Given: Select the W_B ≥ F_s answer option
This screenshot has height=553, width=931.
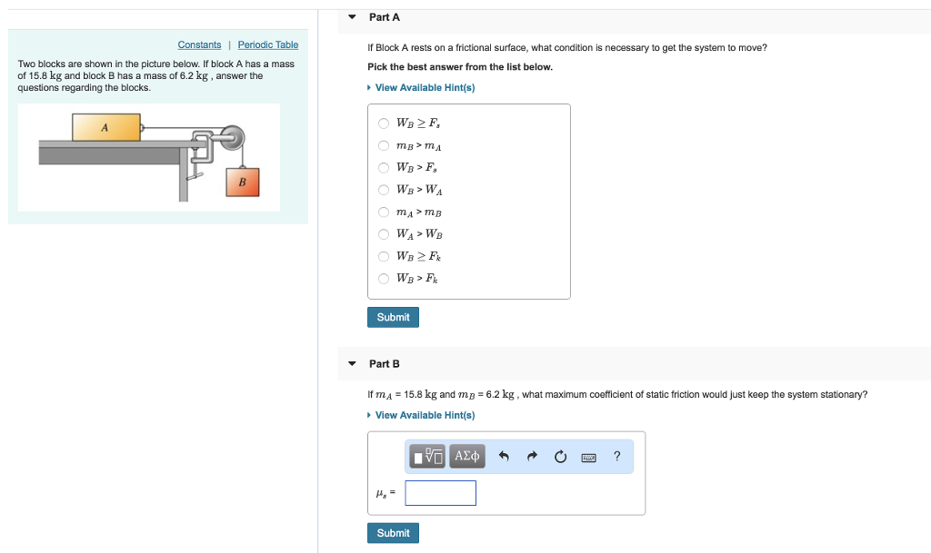Looking at the screenshot, I should 384,123.
